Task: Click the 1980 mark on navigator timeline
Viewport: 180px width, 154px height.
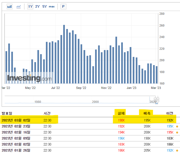Action: [x=38, y=102]
